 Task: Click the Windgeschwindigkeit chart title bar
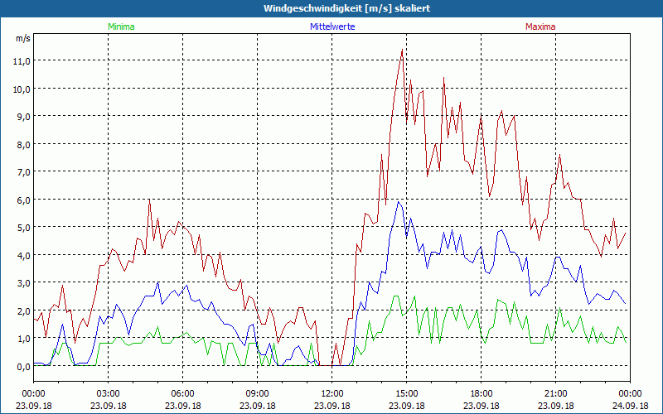331,8
